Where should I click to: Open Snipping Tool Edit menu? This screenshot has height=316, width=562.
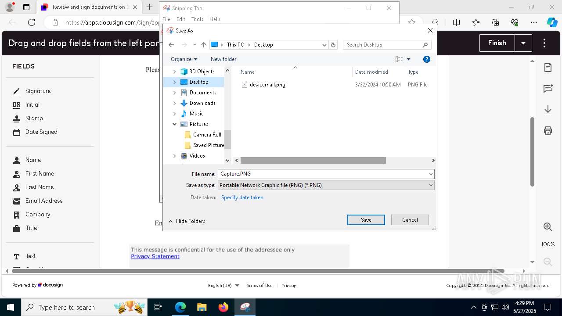pyautogui.click(x=181, y=19)
